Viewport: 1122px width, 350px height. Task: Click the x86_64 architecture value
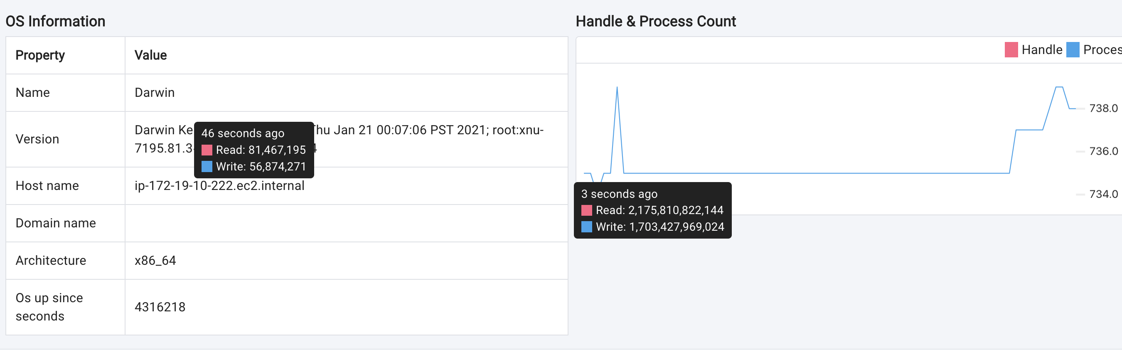[x=155, y=261]
